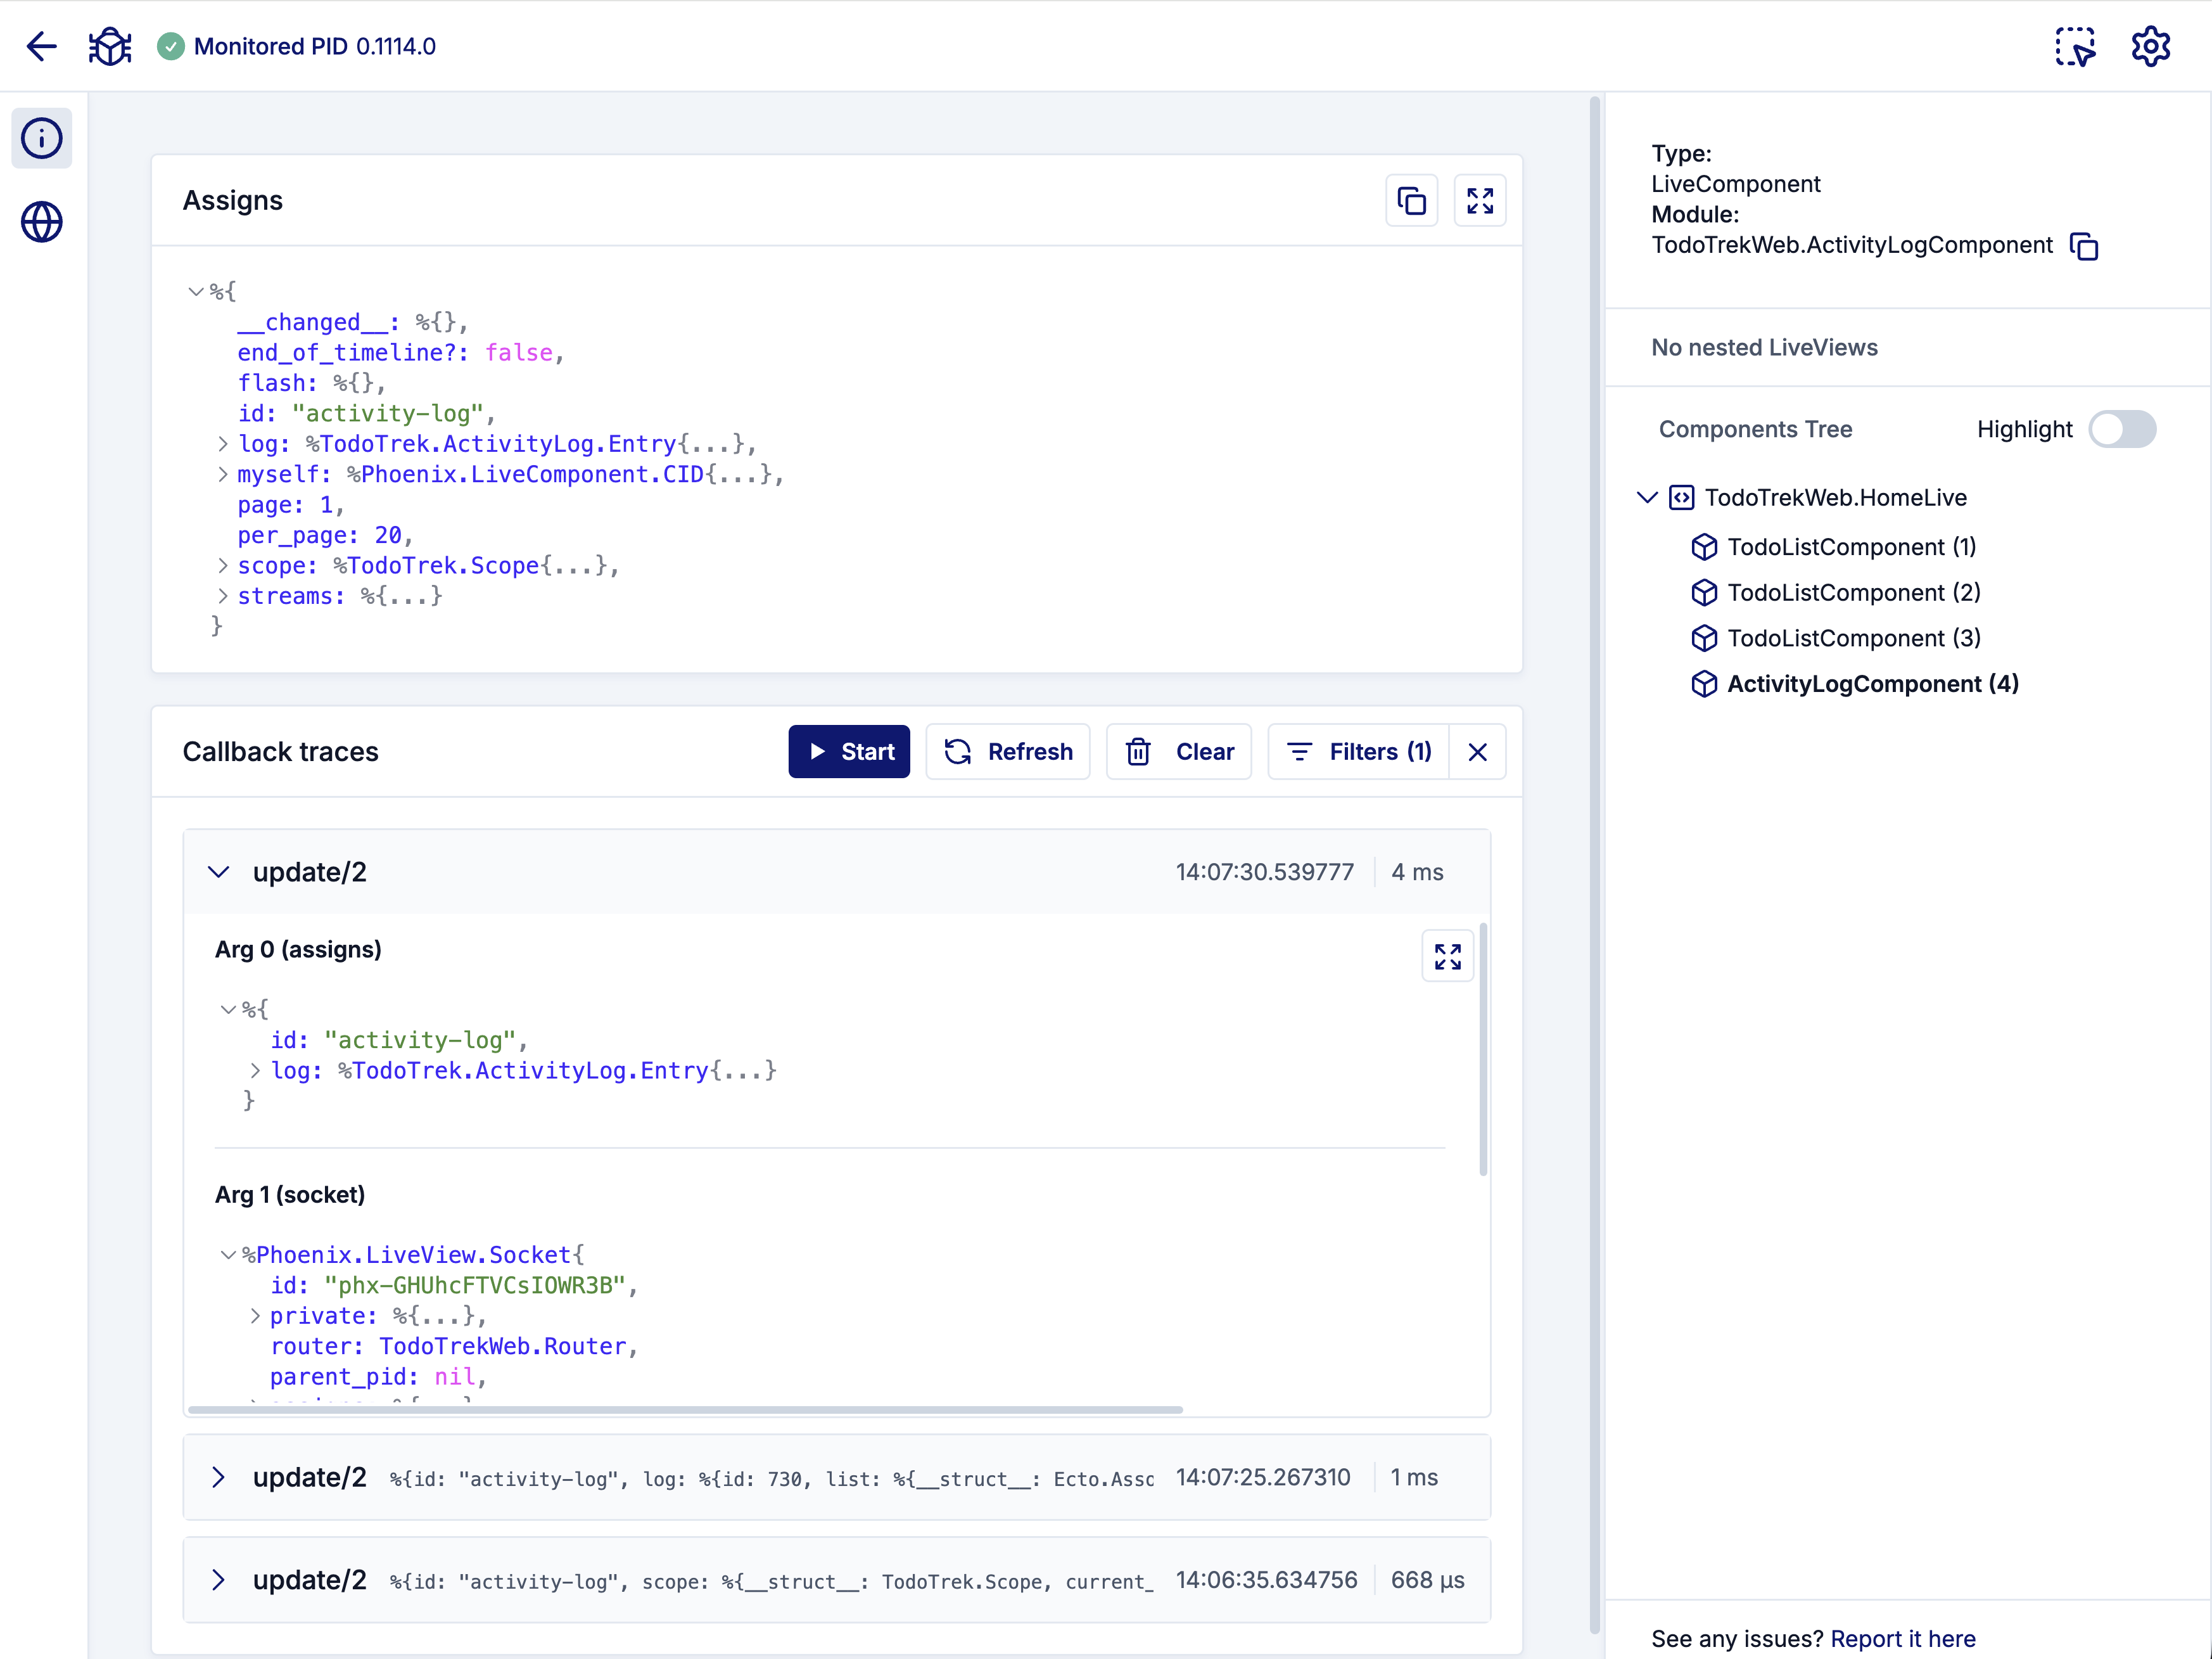Collapse the first update/2 trace
Screen dimensions: 2212x1659
click(219, 873)
